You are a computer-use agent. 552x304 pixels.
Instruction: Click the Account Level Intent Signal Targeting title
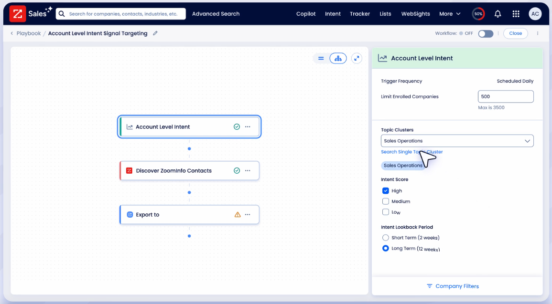98,33
